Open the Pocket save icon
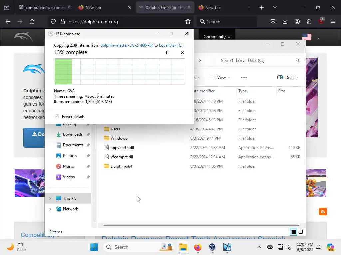The width and height of the screenshot is (341, 255). click(x=273, y=22)
